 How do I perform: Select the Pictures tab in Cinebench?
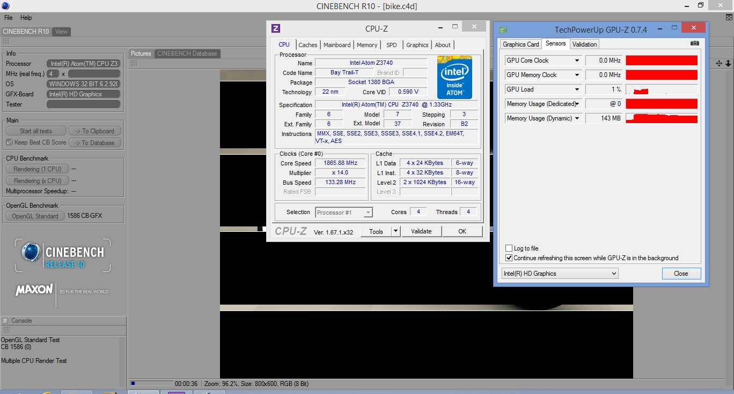point(141,54)
